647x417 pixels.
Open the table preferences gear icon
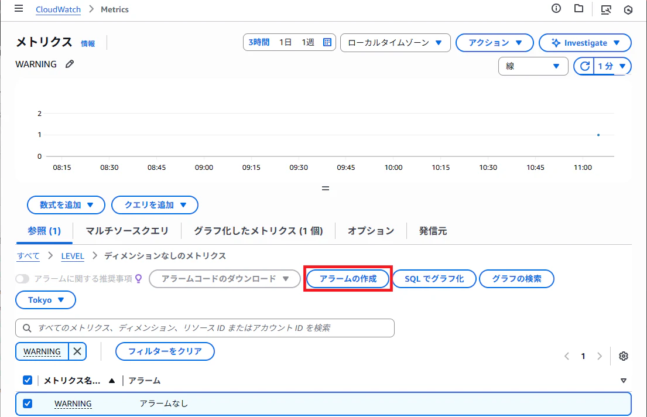point(624,356)
